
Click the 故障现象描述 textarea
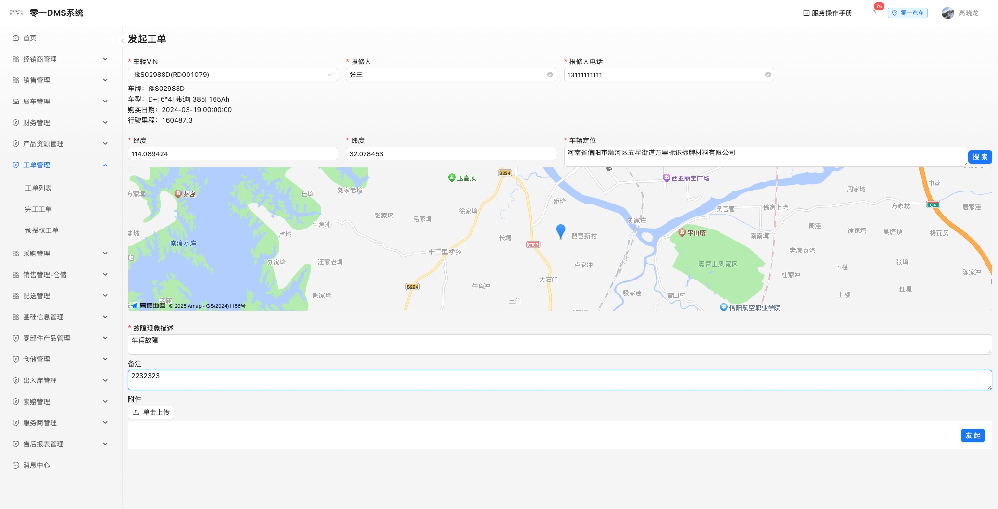[560, 344]
